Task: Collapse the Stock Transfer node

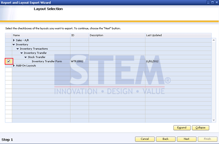Action: pyautogui.click(x=26, y=57)
